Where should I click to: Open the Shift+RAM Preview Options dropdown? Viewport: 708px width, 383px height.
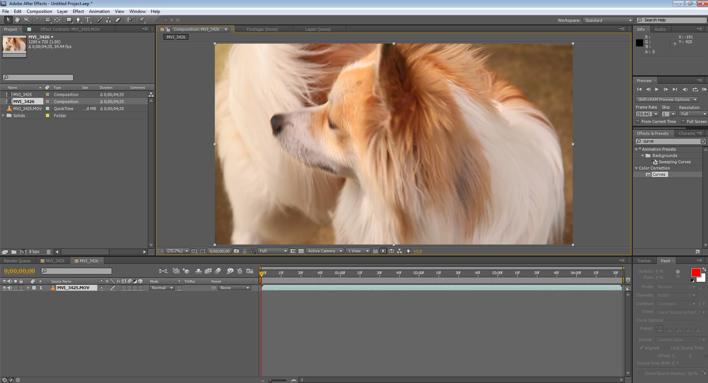pos(667,99)
